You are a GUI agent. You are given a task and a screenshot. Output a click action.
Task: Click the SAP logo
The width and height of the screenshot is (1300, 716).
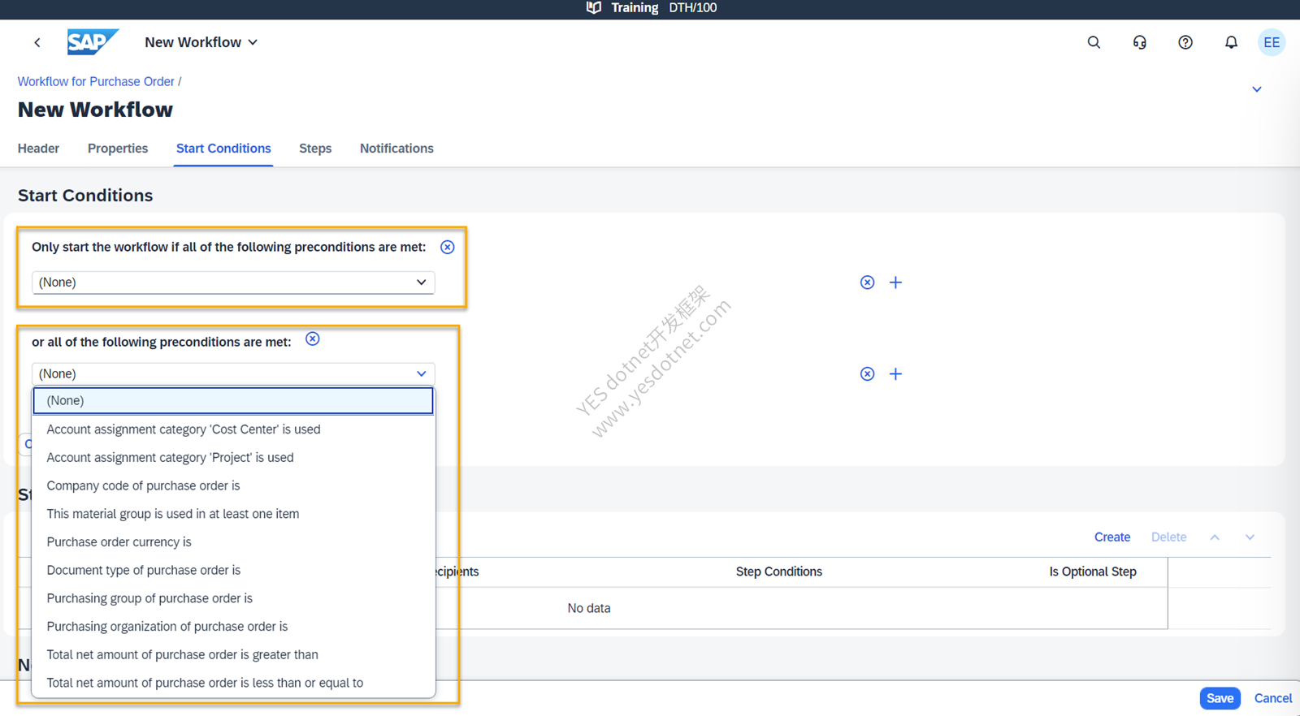[x=92, y=42]
